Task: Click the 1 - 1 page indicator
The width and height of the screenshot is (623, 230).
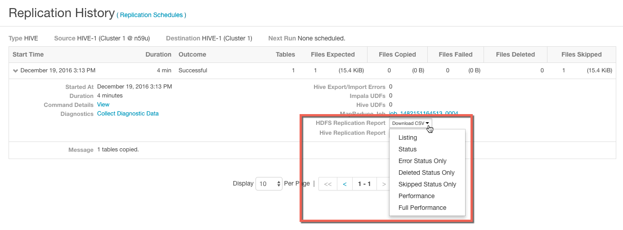Action: coord(364,184)
